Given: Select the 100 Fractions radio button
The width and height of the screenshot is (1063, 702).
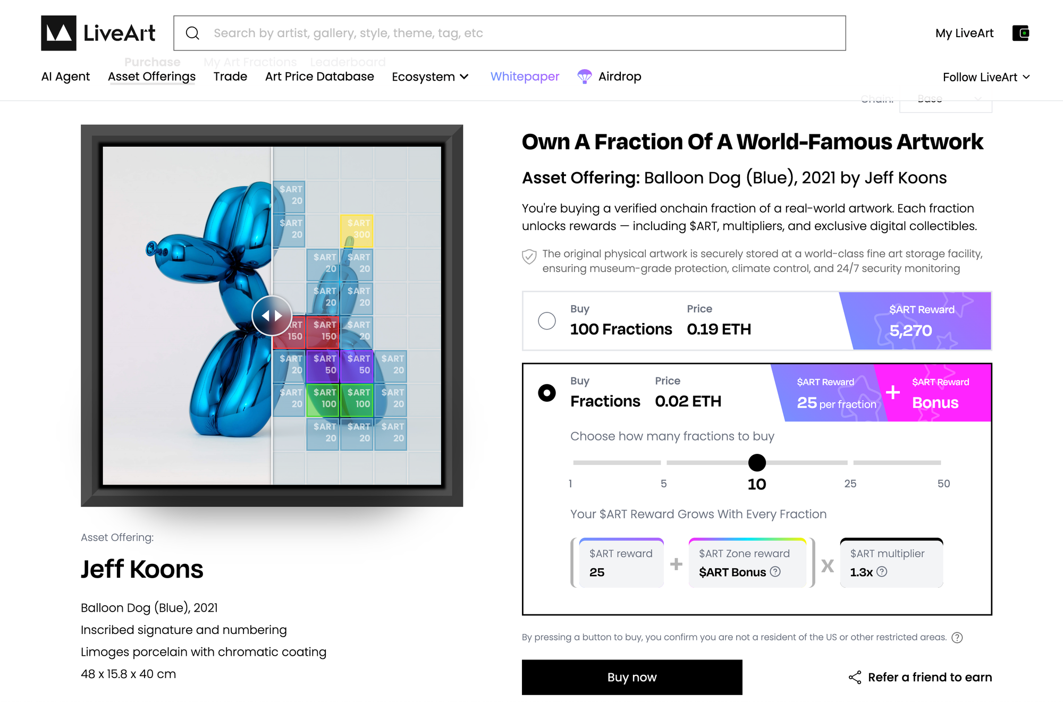Looking at the screenshot, I should point(547,321).
